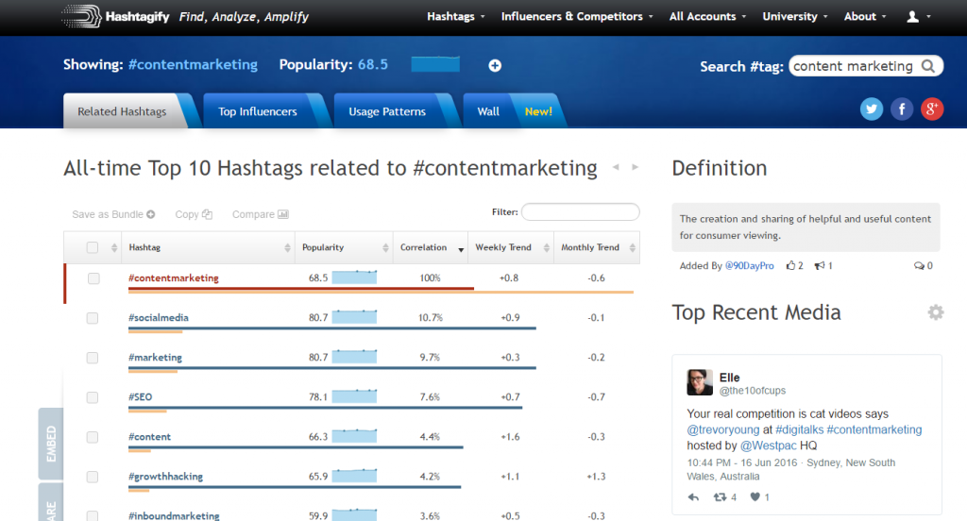The height and width of the screenshot is (521, 967).
Task: Click the plus icon next to Popularity
Action: 495,65
